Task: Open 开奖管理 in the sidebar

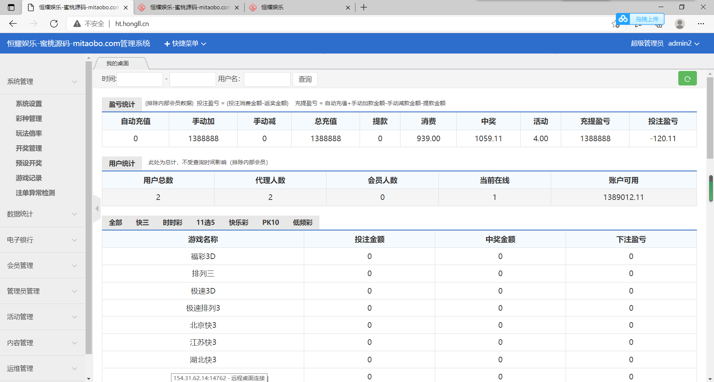Action: coord(29,148)
